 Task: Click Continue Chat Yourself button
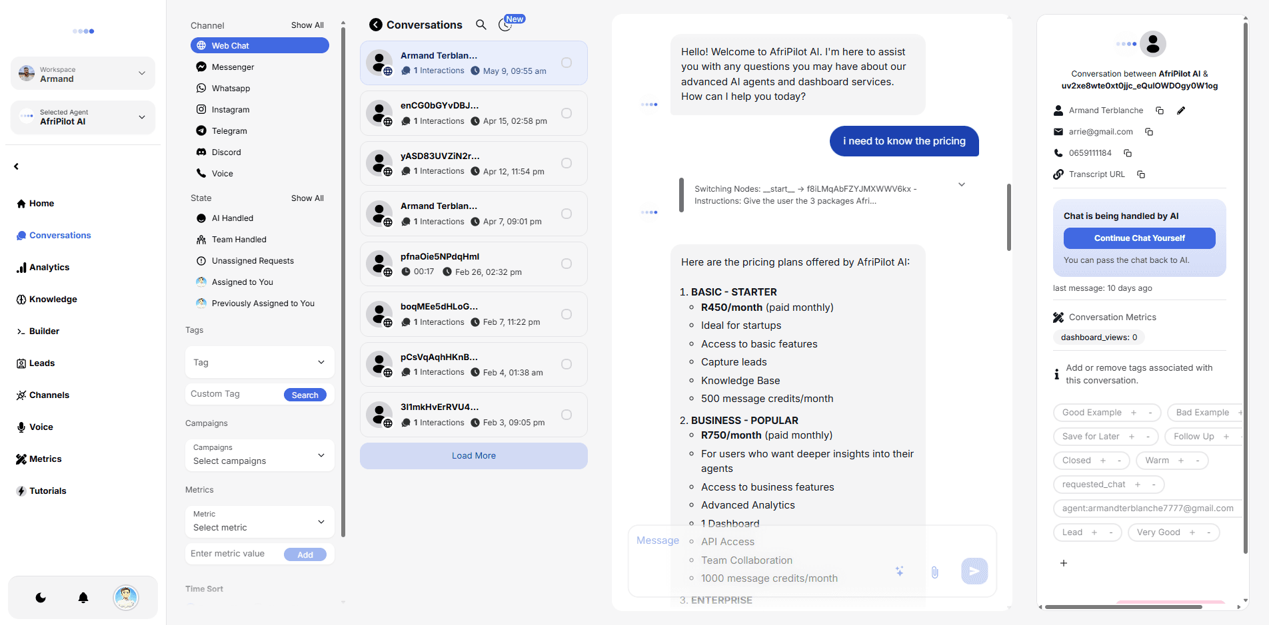pos(1140,238)
